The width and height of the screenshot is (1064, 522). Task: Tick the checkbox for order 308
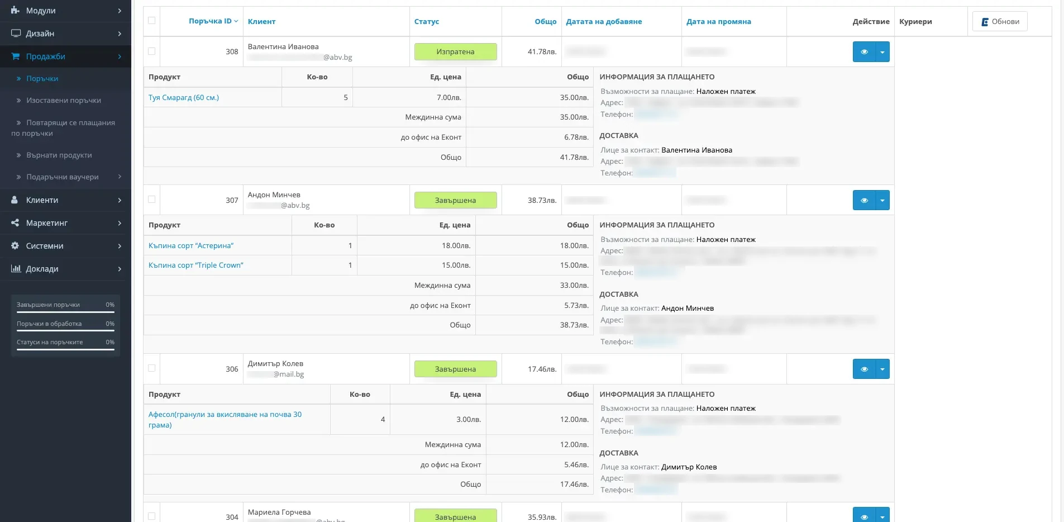[x=151, y=51]
